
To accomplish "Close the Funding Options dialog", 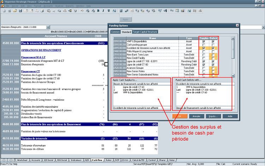I will pyautogui.click(x=237, y=25).
